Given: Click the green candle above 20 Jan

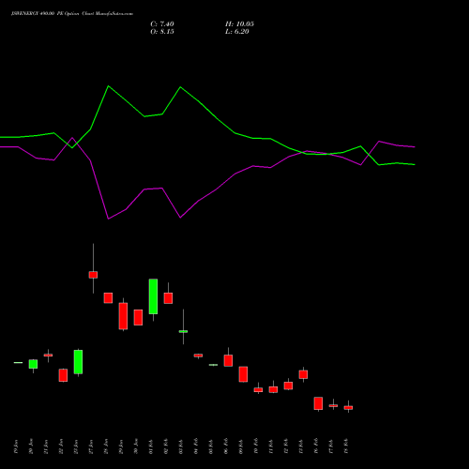Looking at the screenshot, I should click(33, 364).
